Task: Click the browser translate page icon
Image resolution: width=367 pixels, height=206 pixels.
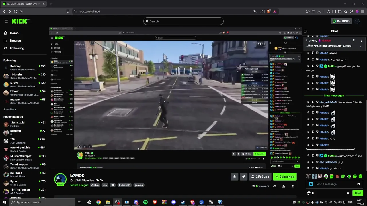Action: [255, 11]
